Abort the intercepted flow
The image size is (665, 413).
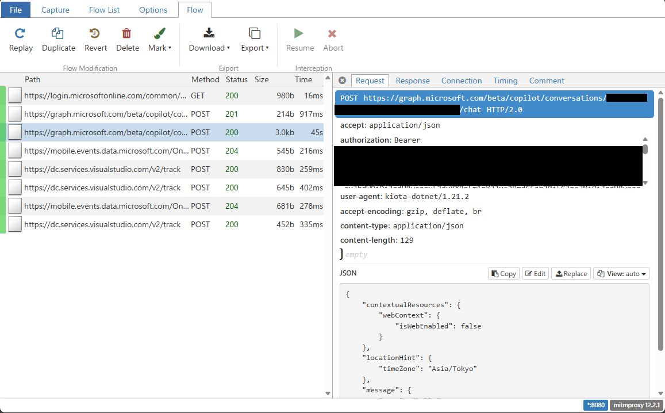click(333, 39)
